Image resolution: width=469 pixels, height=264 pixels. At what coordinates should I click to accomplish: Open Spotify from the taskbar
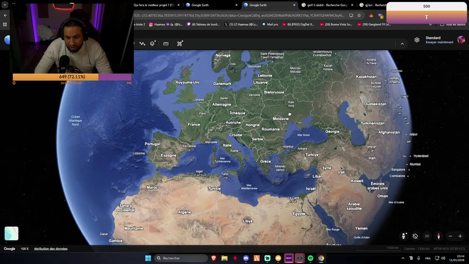click(310, 258)
